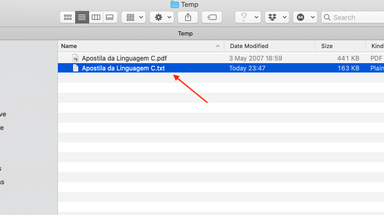Open the Dropbox toolbar menu

click(x=277, y=17)
